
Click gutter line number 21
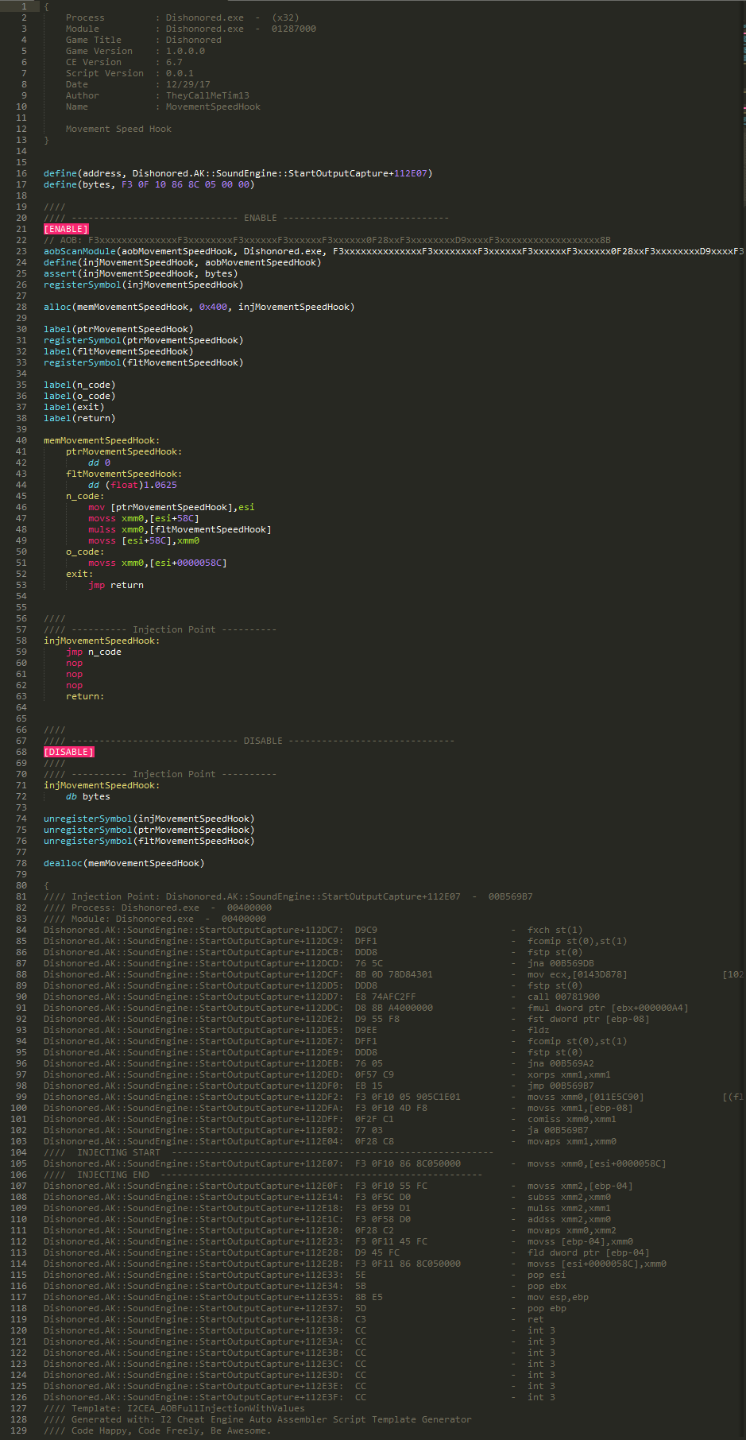point(21,229)
